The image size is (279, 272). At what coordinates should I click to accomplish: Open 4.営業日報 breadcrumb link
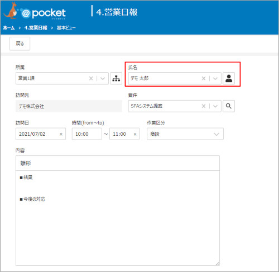(x=36, y=28)
